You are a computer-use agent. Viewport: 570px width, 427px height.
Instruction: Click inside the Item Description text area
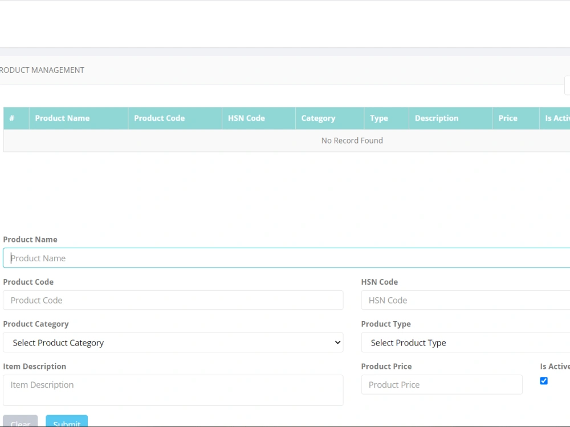(171, 390)
